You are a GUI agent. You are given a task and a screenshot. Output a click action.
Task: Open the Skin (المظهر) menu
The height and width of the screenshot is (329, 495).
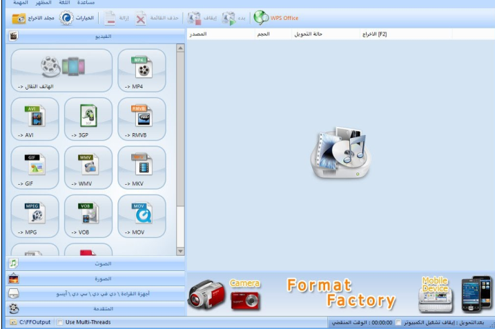coord(43,3)
